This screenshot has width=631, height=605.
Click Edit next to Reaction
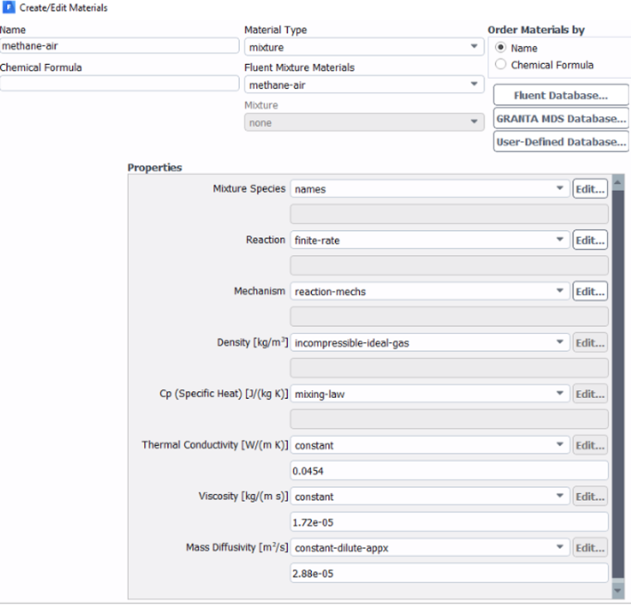[590, 240]
